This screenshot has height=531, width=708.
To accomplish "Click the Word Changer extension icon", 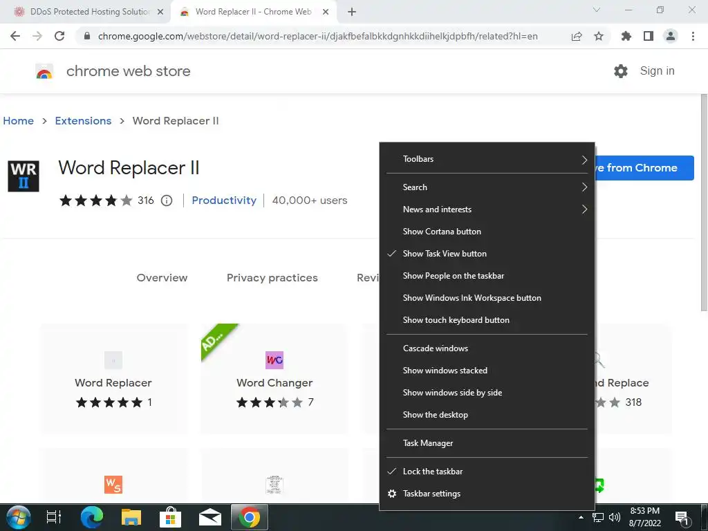I will pyautogui.click(x=274, y=360).
